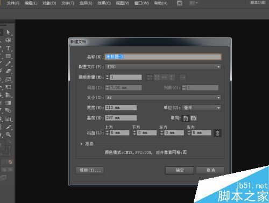The height and width of the screenshot is (203, 269).
Task: Click the 模板(T)... templates button
Action: tap(90, 170)
